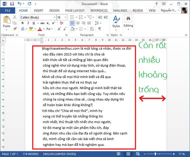Increase paragraph indent
This screenshot has height=157, width=190.
106,17
